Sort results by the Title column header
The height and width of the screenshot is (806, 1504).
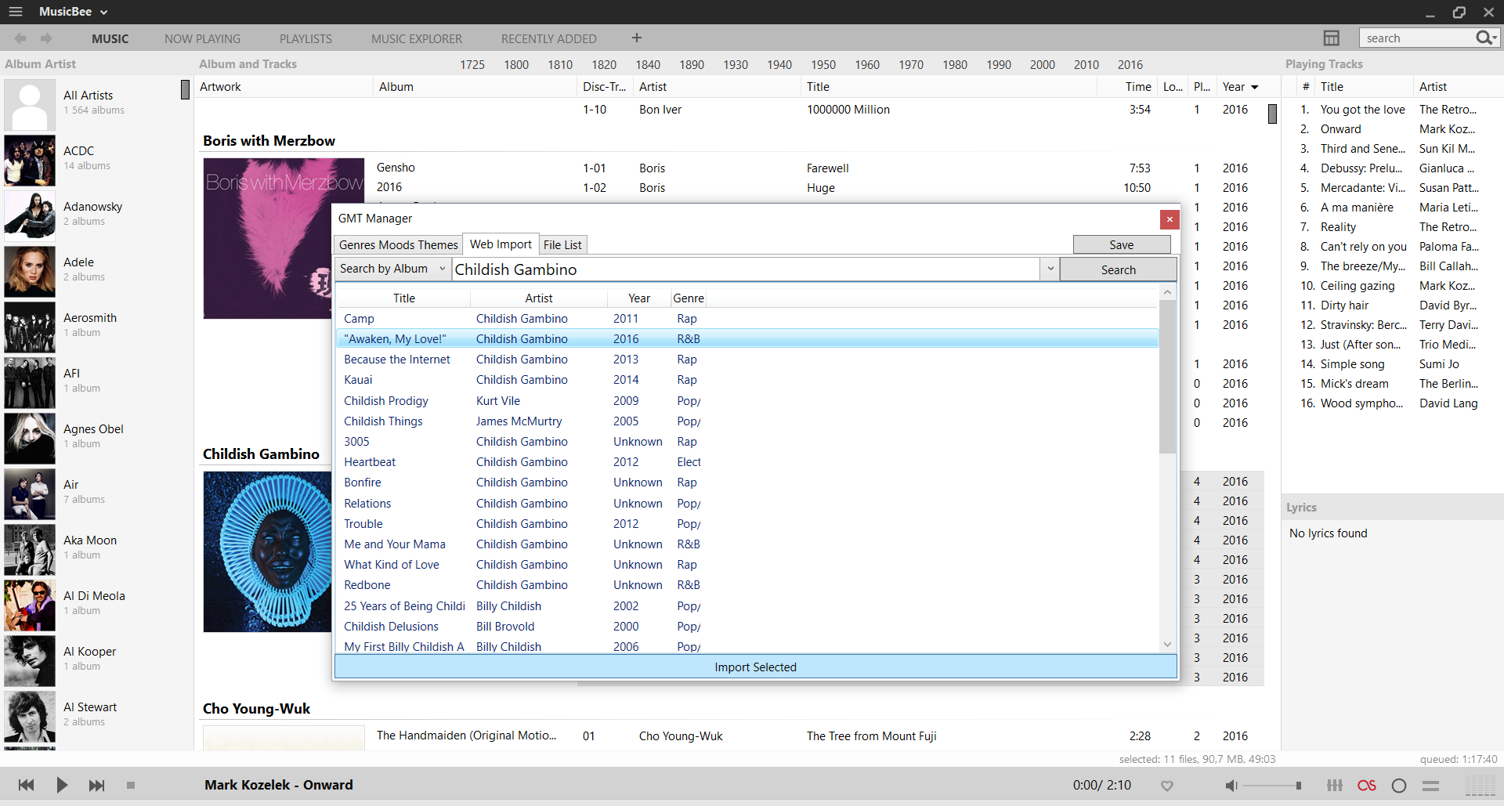[404, 298]
